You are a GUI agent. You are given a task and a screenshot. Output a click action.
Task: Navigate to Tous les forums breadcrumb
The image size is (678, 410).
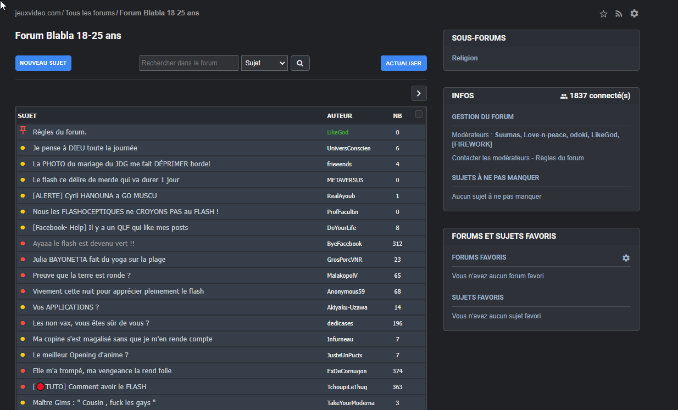(90, 13)
